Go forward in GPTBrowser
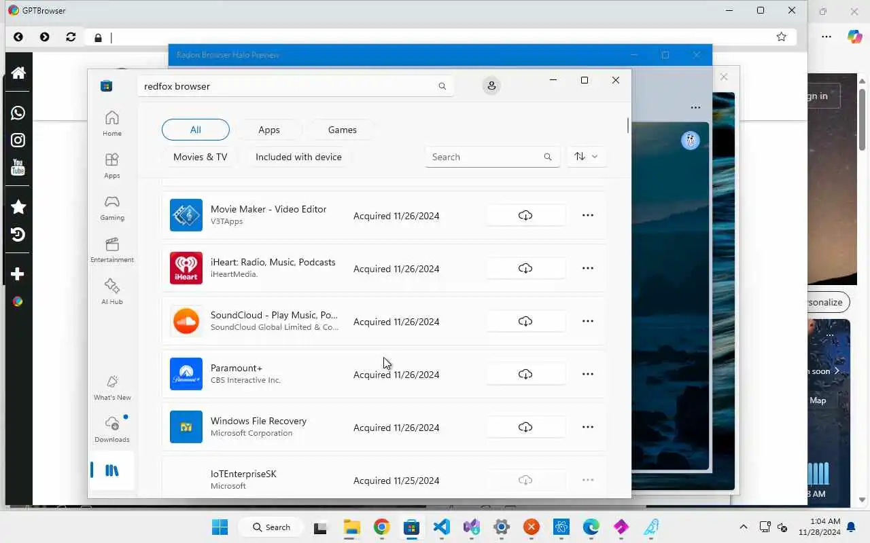The image size is (870, 543). coord(45,37)
